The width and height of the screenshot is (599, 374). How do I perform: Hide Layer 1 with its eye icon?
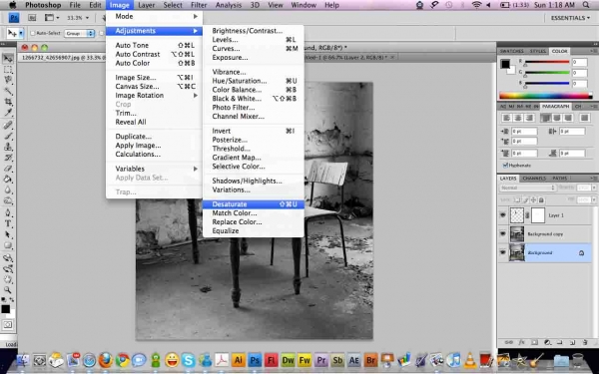coord(503,215)
